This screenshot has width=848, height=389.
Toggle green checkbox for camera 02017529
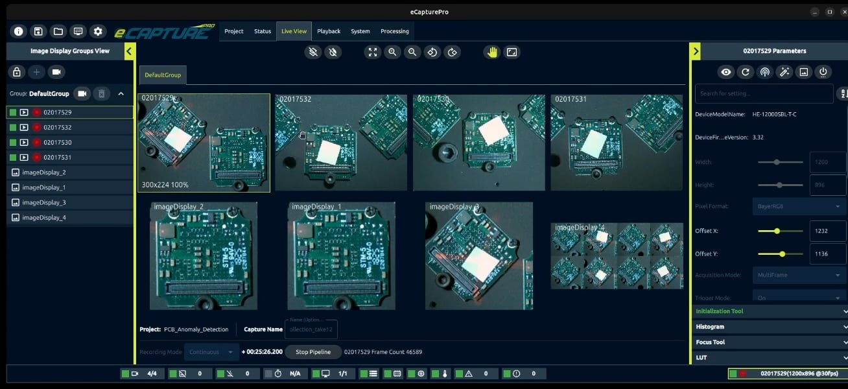click(13, 112)
